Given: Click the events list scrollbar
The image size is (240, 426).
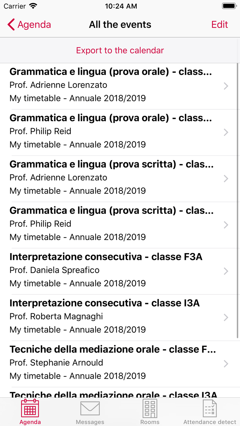Looking at the screenshot, I should pyautogui.click(x=238, y=199).
